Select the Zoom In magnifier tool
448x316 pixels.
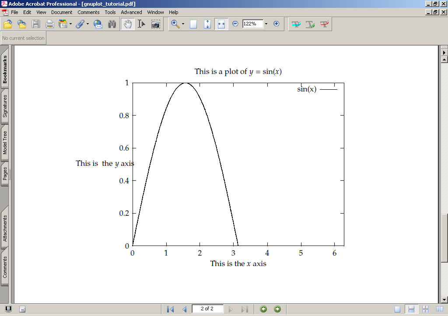click(175, 24)
